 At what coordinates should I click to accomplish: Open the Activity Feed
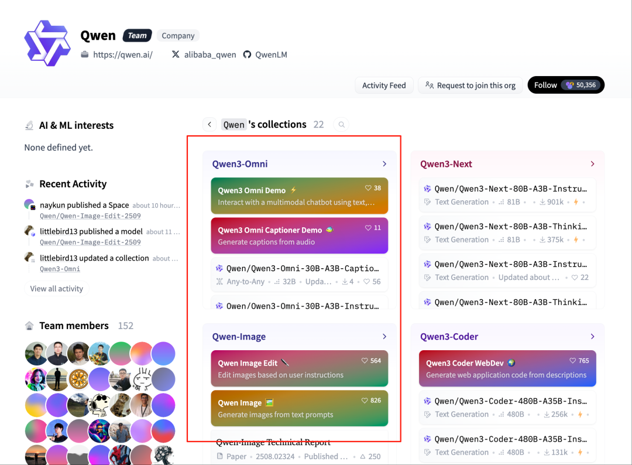(384, 85)
